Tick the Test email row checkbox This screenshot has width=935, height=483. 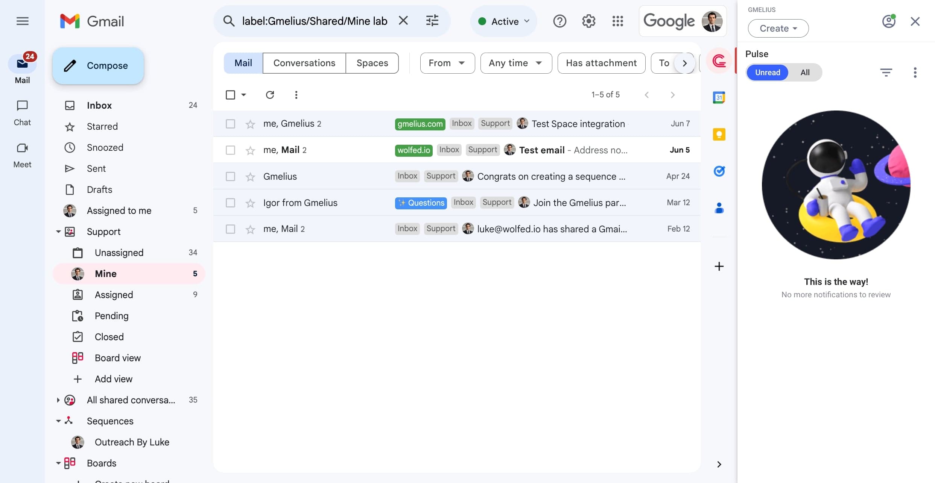point(230,150)
